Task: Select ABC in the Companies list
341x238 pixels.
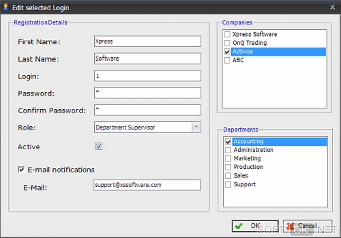Action: 238,60
